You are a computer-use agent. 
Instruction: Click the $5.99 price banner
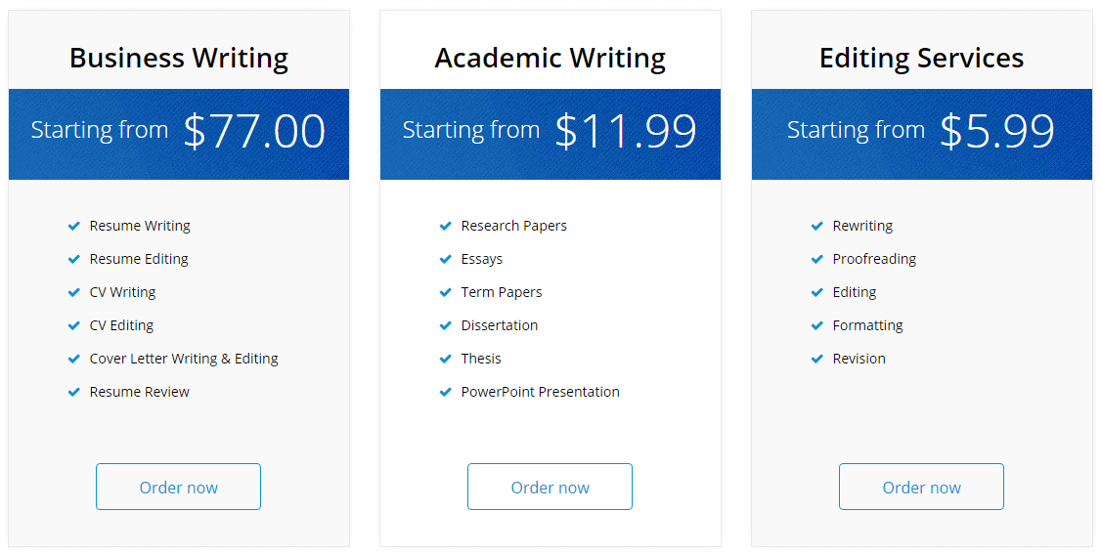pos(922,134)
